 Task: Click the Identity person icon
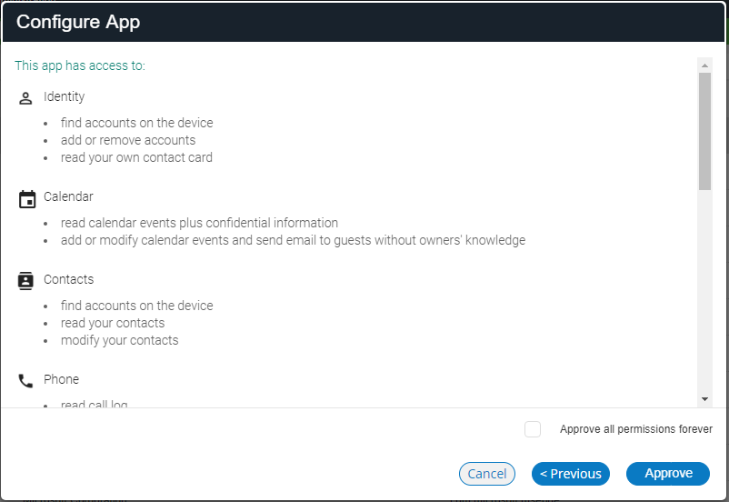click(25, 98)
